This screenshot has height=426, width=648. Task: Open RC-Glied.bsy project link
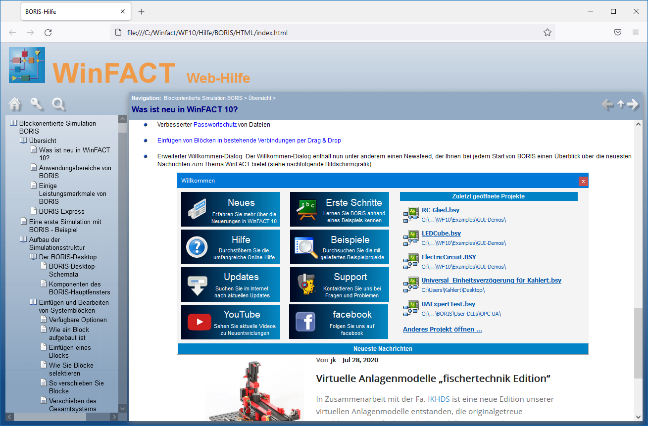[441, 210]
